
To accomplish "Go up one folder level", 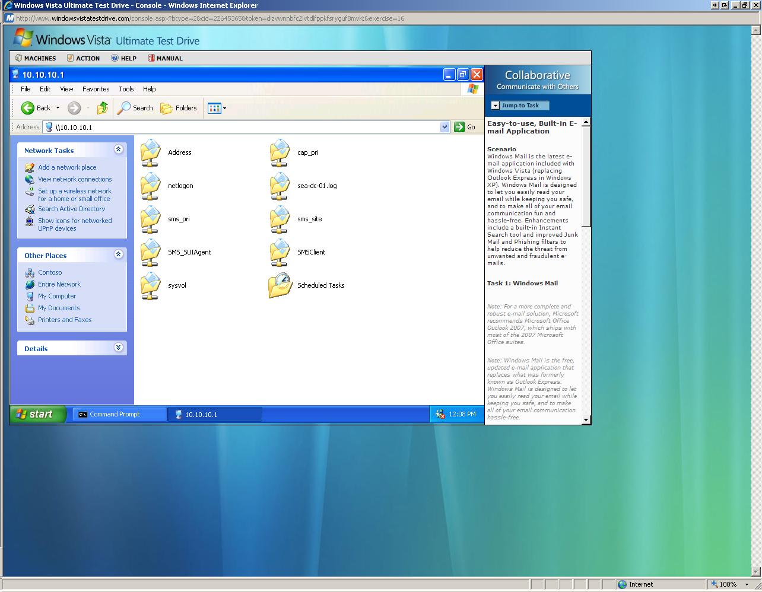I will [x=103, y=108].
